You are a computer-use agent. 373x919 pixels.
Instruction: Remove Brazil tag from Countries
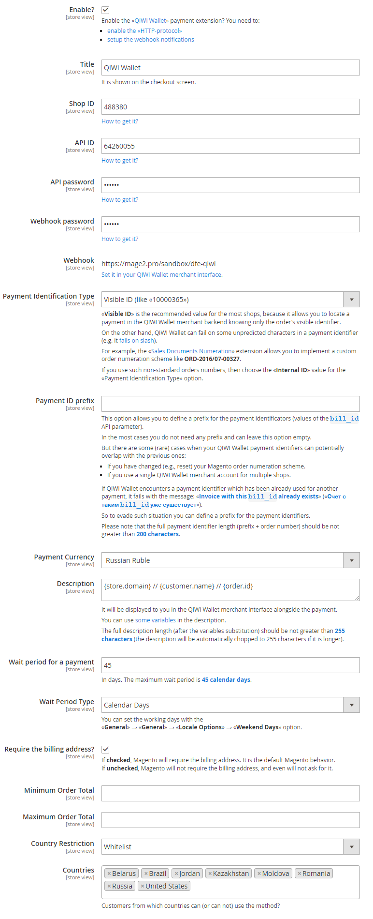pyautogui.click(x=146, y=874)
